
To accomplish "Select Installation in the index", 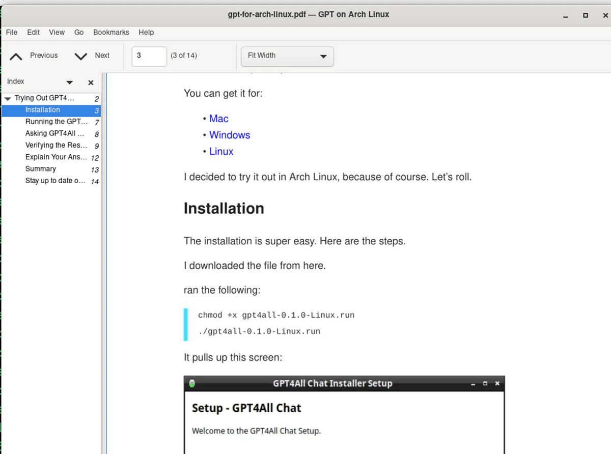I will (51, 110).
